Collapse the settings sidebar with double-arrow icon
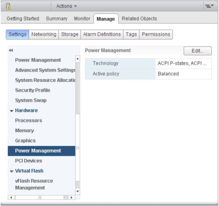 pos(11,50)
